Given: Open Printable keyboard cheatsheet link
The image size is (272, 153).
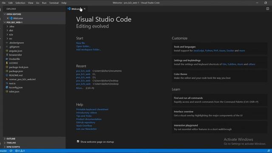Looking at the screenshot, I should (x=92, y=110).
